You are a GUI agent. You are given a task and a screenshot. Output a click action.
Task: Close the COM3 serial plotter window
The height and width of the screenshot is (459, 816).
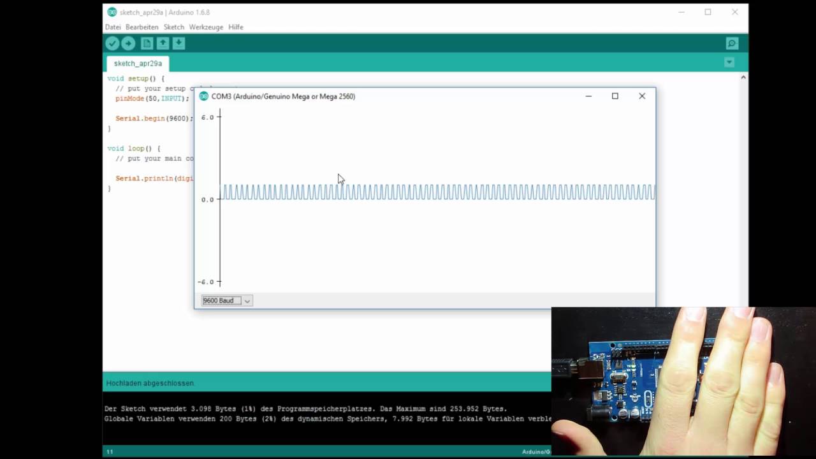click(x=642, y=96)
